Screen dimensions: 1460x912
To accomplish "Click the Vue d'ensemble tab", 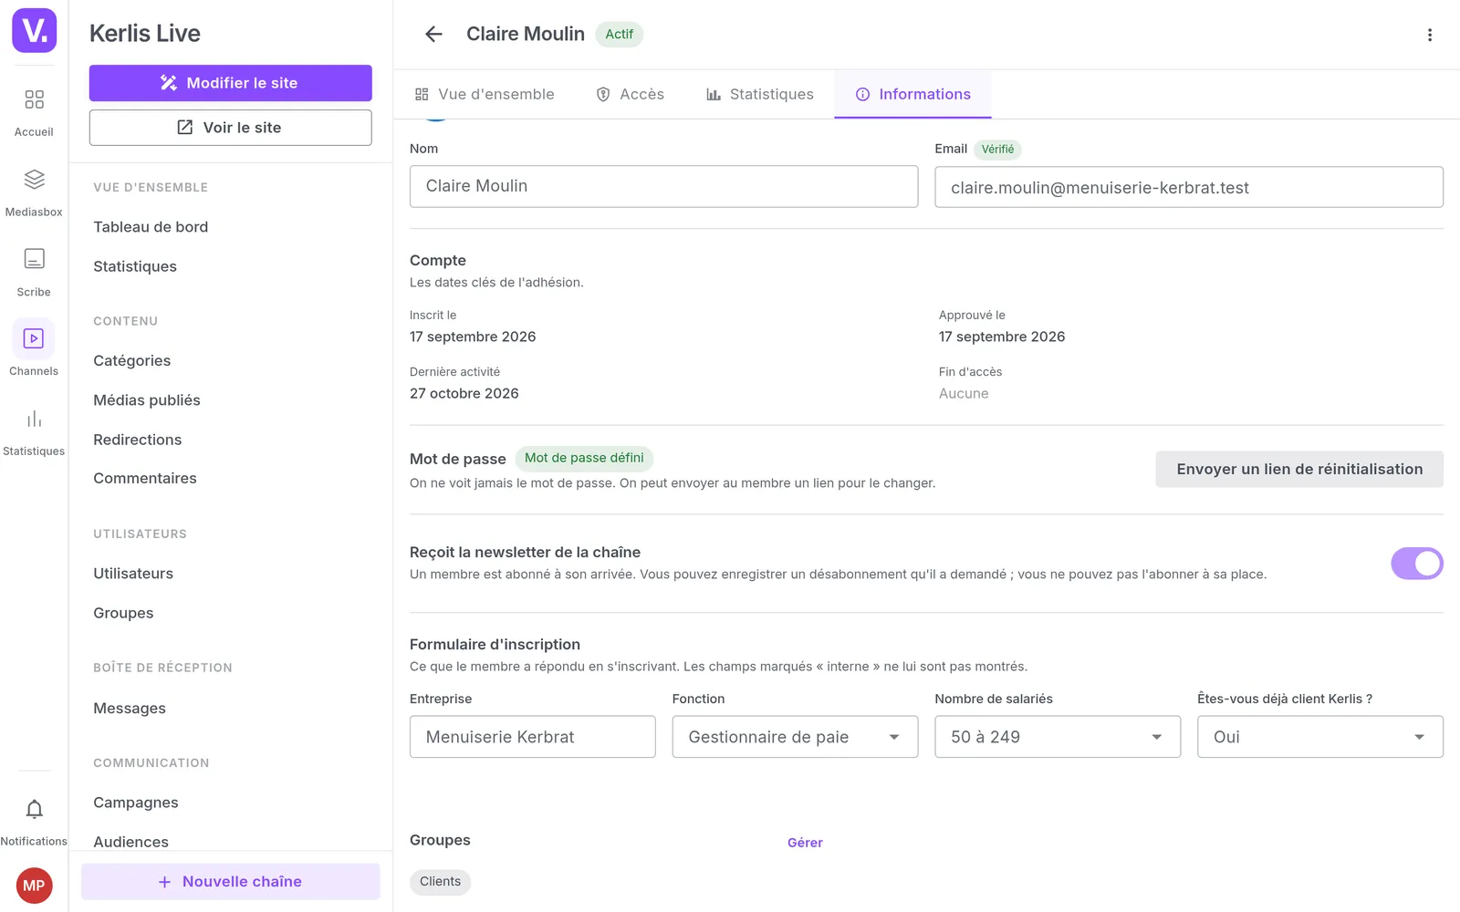I will click(x=485, y=94).
